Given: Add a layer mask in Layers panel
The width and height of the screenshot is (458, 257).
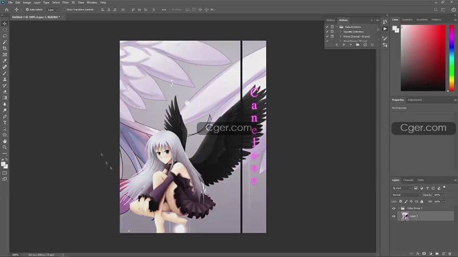Looking at the screenshot, I should 424,254.
